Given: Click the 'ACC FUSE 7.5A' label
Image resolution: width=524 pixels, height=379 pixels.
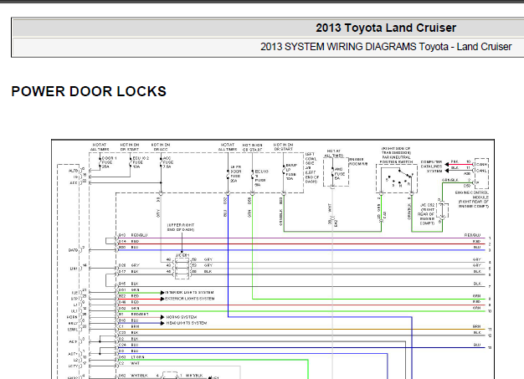Looking at the screenshot, I should coord(168,162).
